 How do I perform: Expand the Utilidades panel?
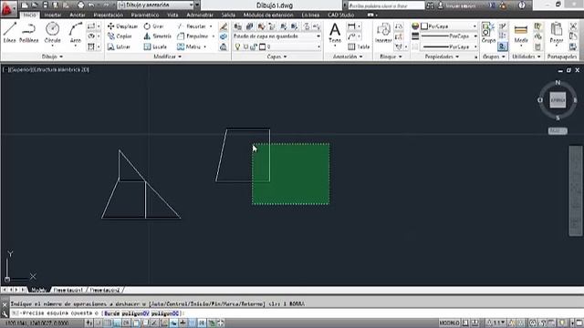527,56
